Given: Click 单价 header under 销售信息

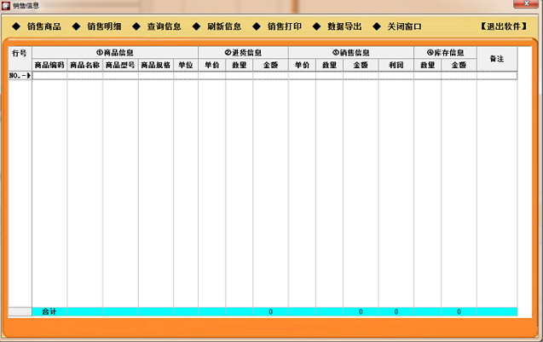Looking at the screenshot, I should (302, 65).
